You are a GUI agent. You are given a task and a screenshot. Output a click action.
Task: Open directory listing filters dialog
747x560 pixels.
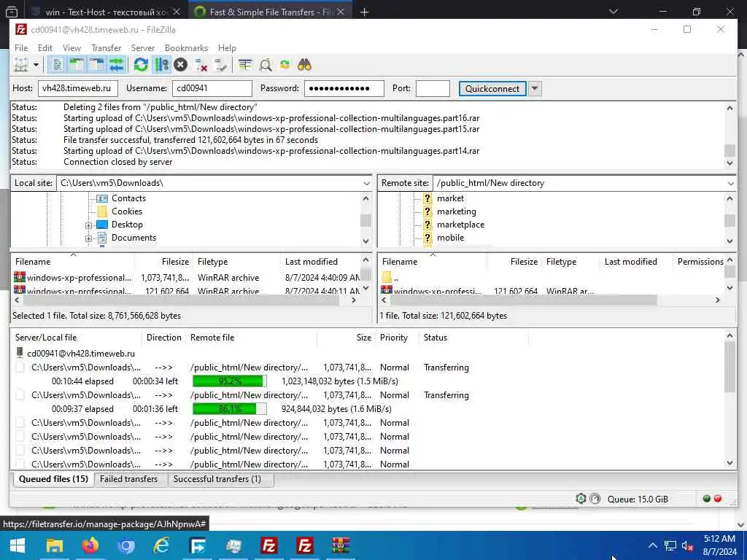coord(245,65)
